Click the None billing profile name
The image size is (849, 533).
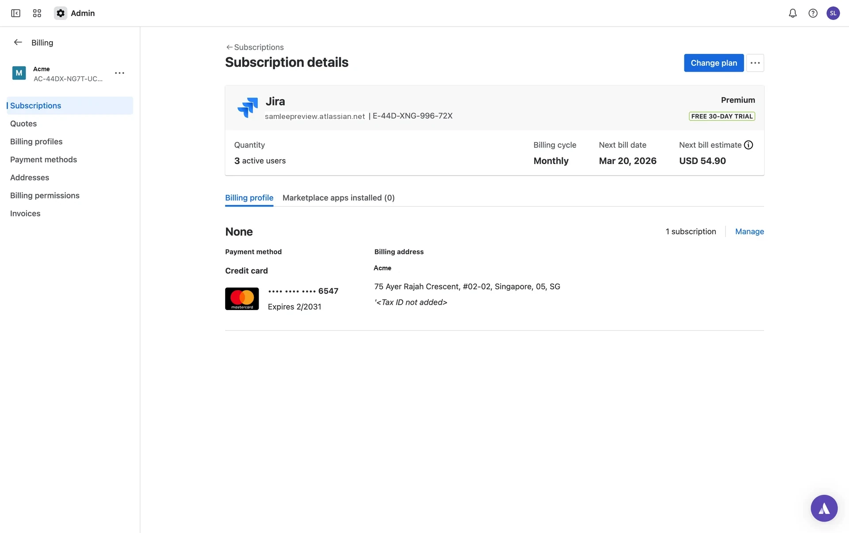(x=239, y=232)
